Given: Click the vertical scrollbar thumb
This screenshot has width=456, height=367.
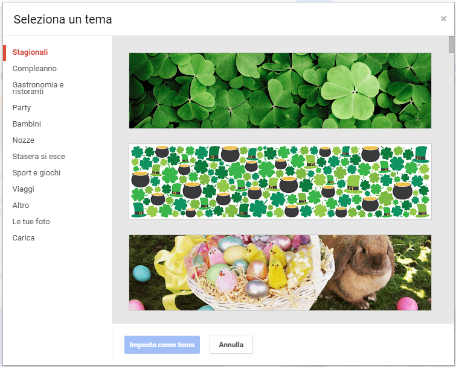Looking at the screenshot, I should click(451, 45).
